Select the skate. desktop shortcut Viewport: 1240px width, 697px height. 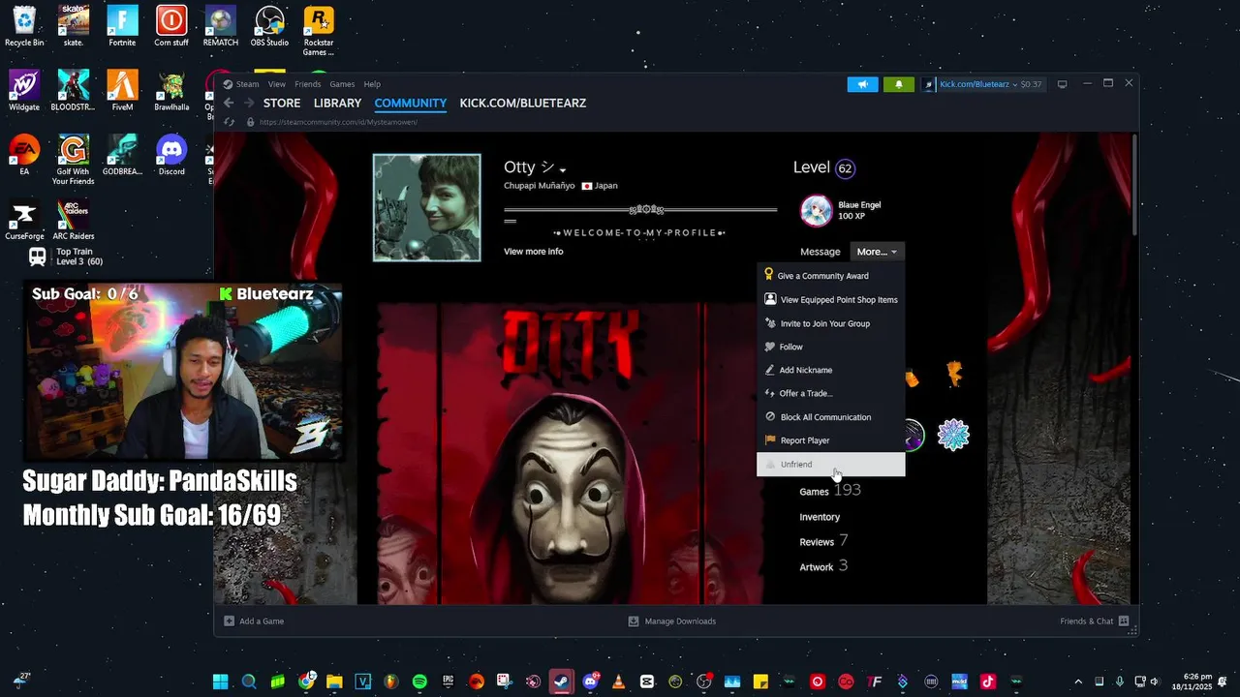[x=74, y=26]
